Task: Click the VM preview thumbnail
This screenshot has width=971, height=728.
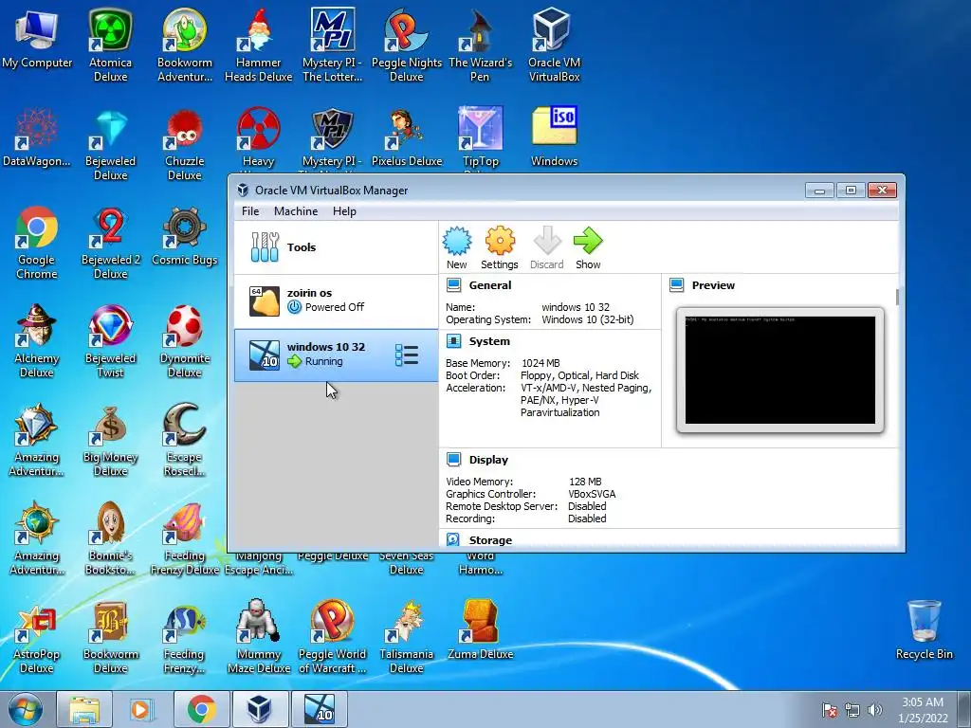Action: pos(780,371)
